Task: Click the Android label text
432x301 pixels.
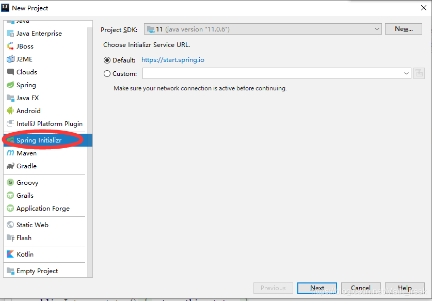Action: tap(28, 111)
